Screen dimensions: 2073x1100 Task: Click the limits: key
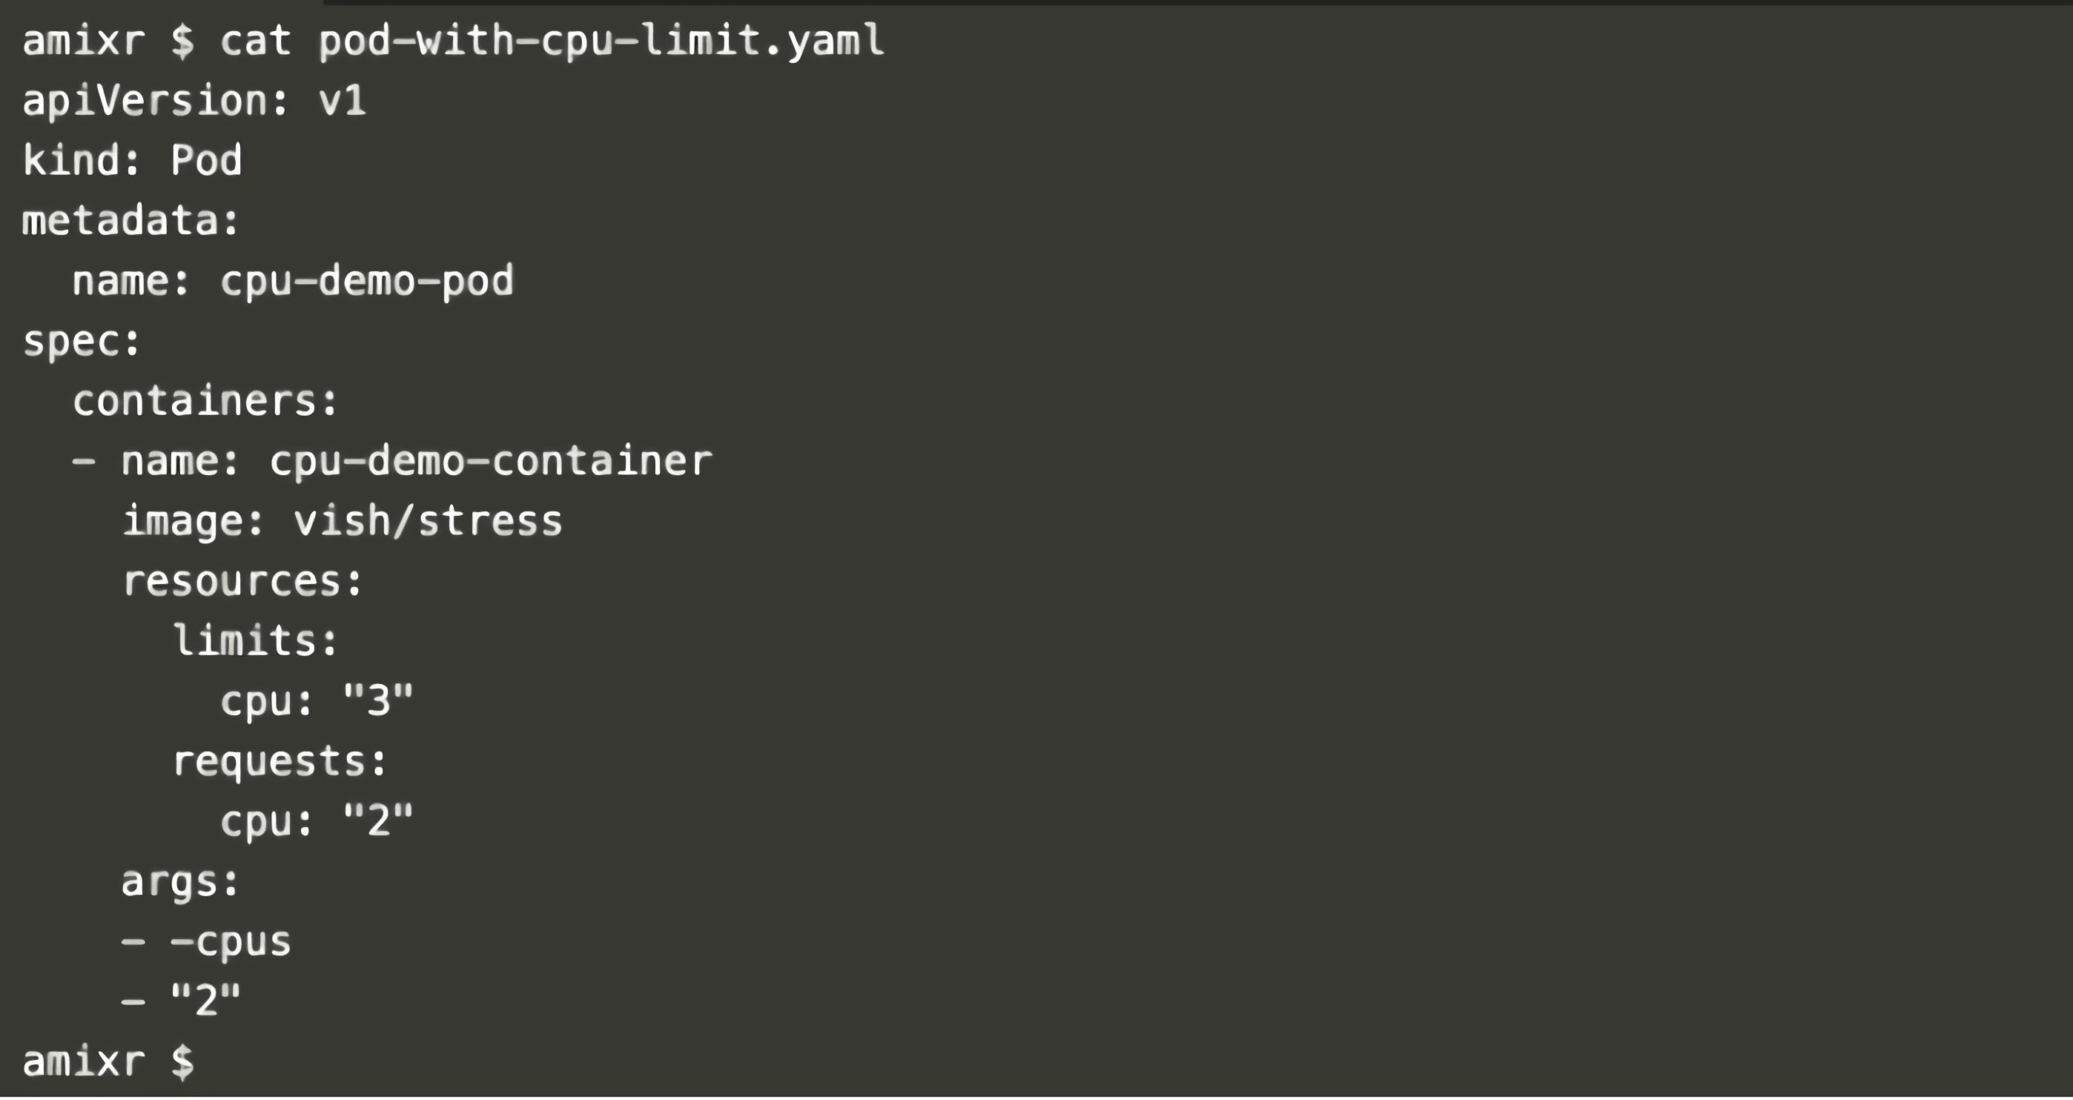tap(255, 640)
